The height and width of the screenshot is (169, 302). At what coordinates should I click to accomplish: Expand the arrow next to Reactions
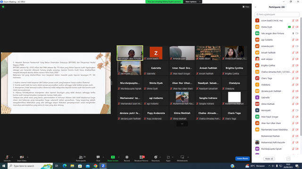pyautogui.click(x=160, y=157)
